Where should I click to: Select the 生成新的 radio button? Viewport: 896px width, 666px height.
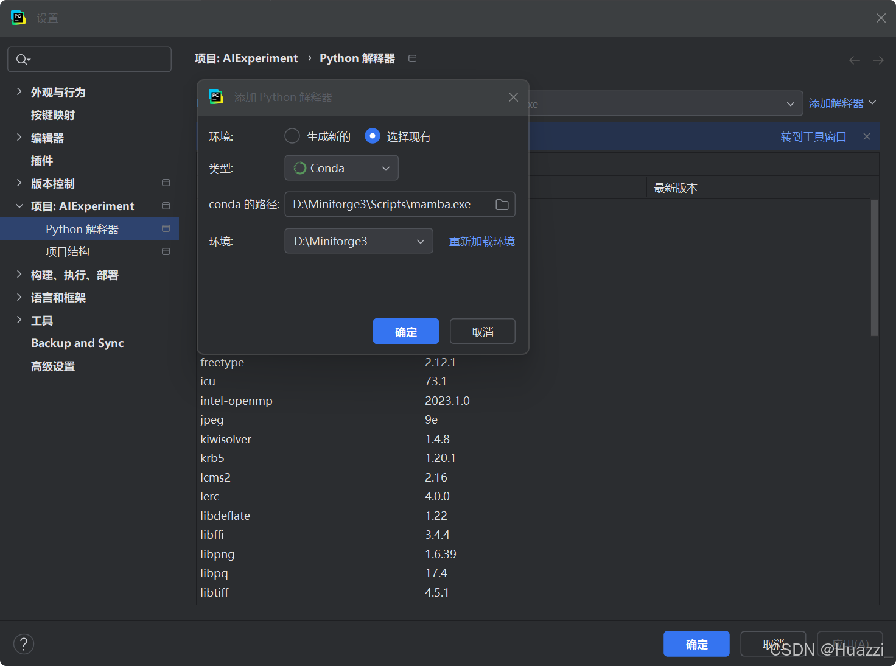292,136
